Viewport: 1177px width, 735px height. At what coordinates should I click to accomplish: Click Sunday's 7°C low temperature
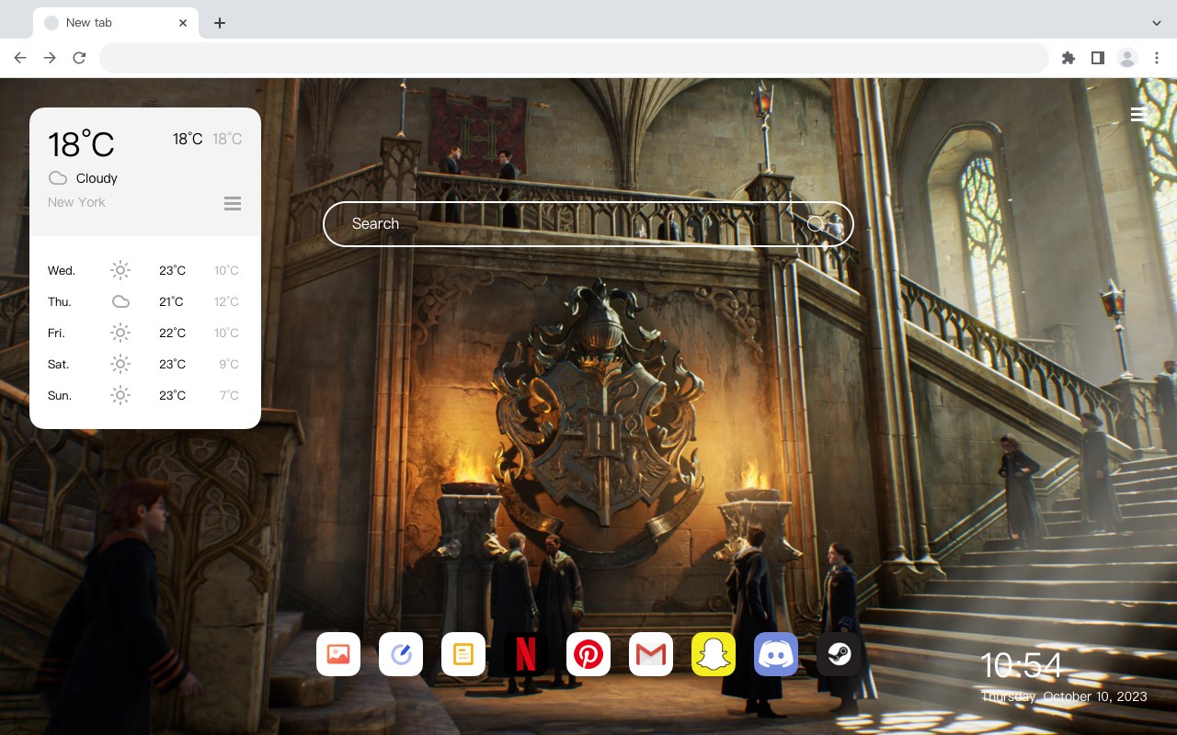click(229, 396)
